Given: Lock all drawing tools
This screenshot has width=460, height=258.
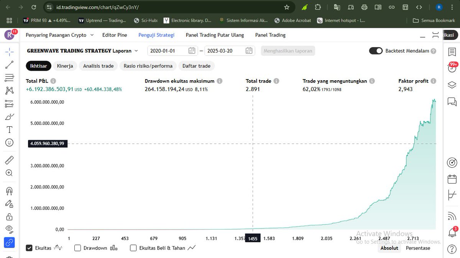Looking at the screenshot, I should pos(9,217).
